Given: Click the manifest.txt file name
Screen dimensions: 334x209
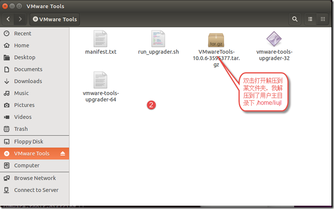Looking at the screenshot, I should coord(101,52).
